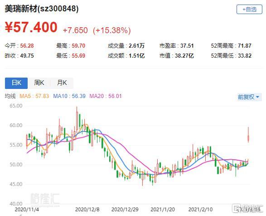This screenshot has height=216, width=266.
Task: Switch to 周K weekly chart tab
Action: point(39,83)
